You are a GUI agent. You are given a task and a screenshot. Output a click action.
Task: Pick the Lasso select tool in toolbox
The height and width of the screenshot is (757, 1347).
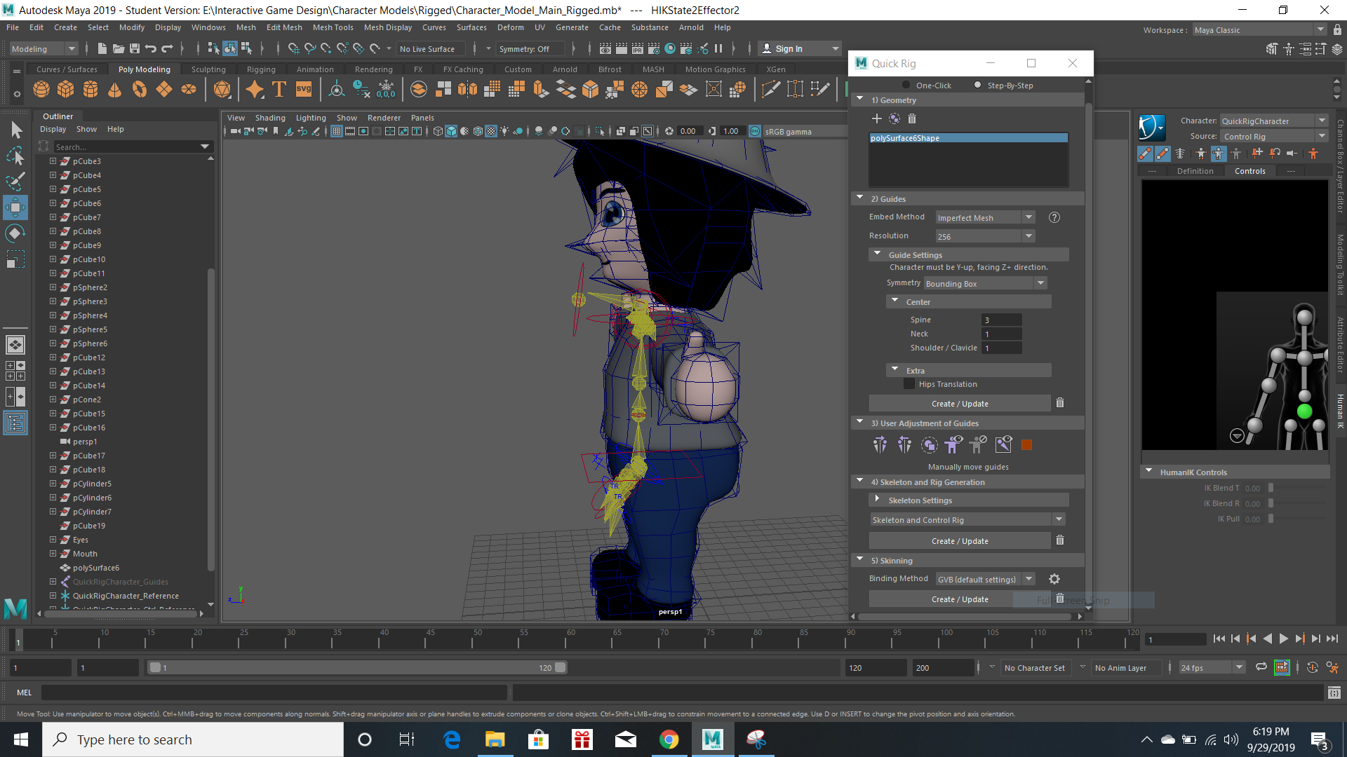coord(15,156)
